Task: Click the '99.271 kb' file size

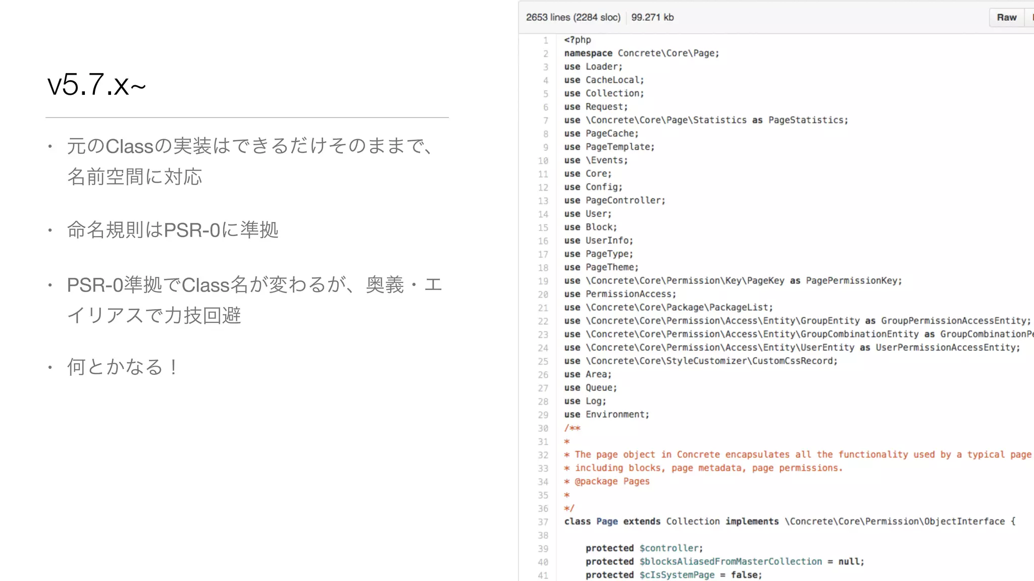Action: click(x=652, y=17)
